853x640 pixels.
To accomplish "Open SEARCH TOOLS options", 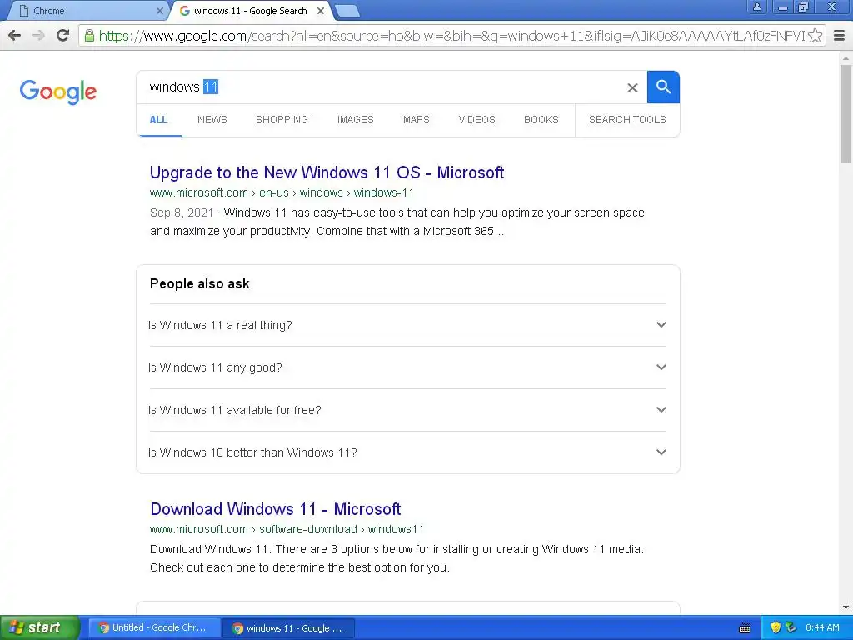I will click(627, 120).
